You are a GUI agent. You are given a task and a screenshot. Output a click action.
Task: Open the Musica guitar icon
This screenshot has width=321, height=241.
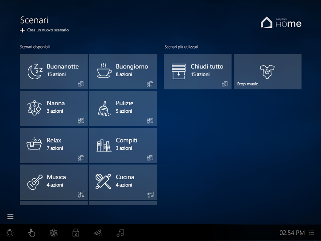click(x=35, y=182)
